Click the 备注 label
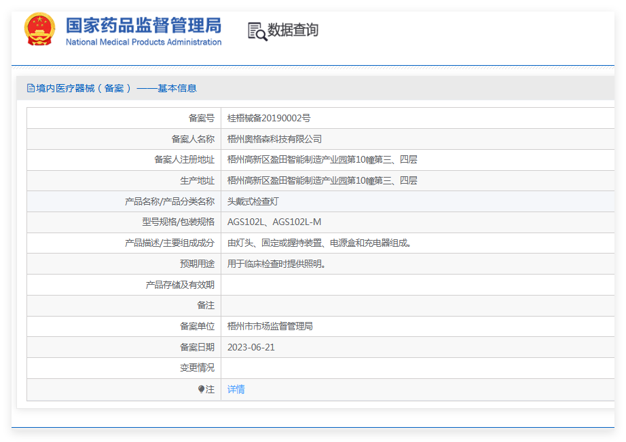The image size is (626, 442). [x=206, y=305]
